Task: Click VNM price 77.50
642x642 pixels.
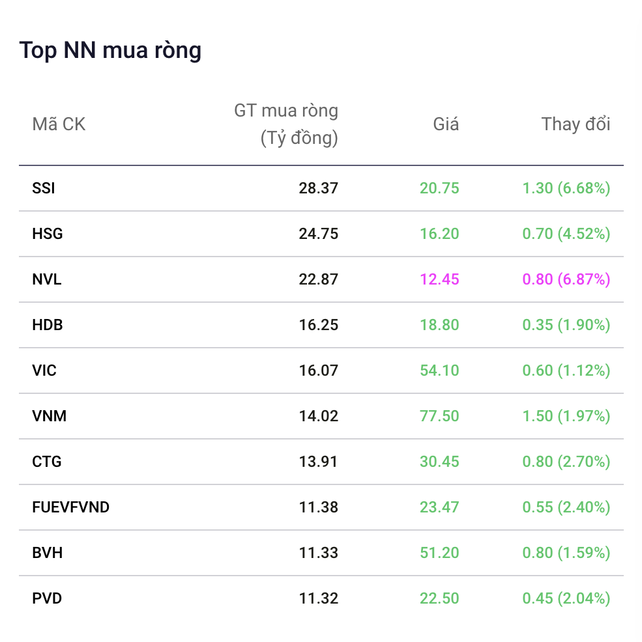Action: click(x=439, y=416)
